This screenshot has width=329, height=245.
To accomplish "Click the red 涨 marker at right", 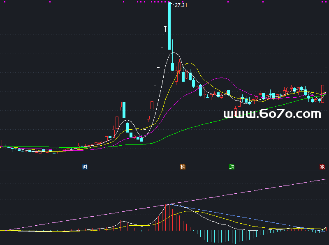I will [322, 167].
